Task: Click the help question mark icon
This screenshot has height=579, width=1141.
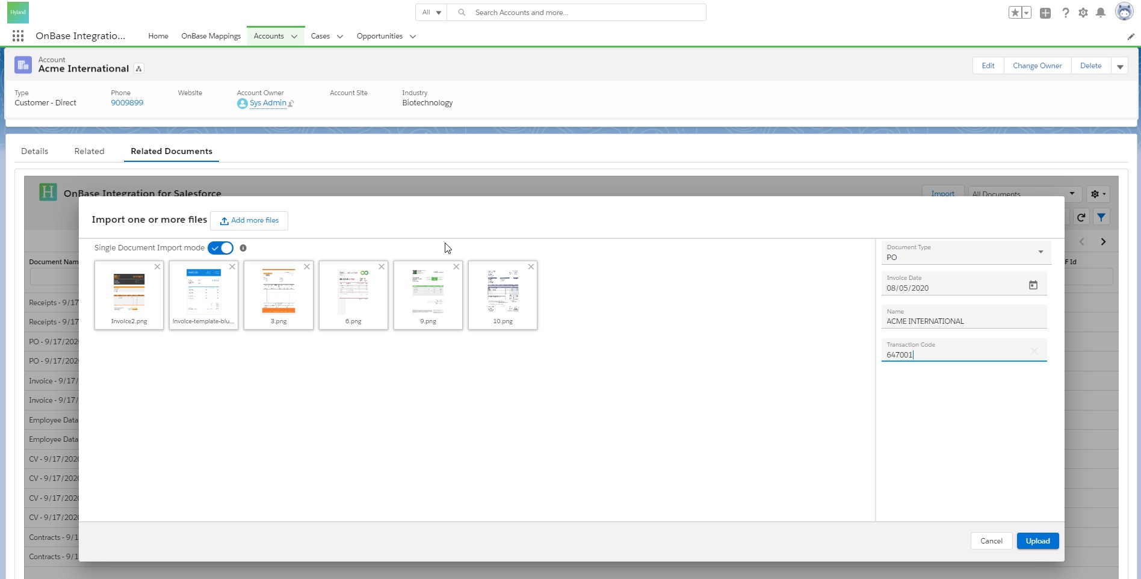Action: [1065, 13]
